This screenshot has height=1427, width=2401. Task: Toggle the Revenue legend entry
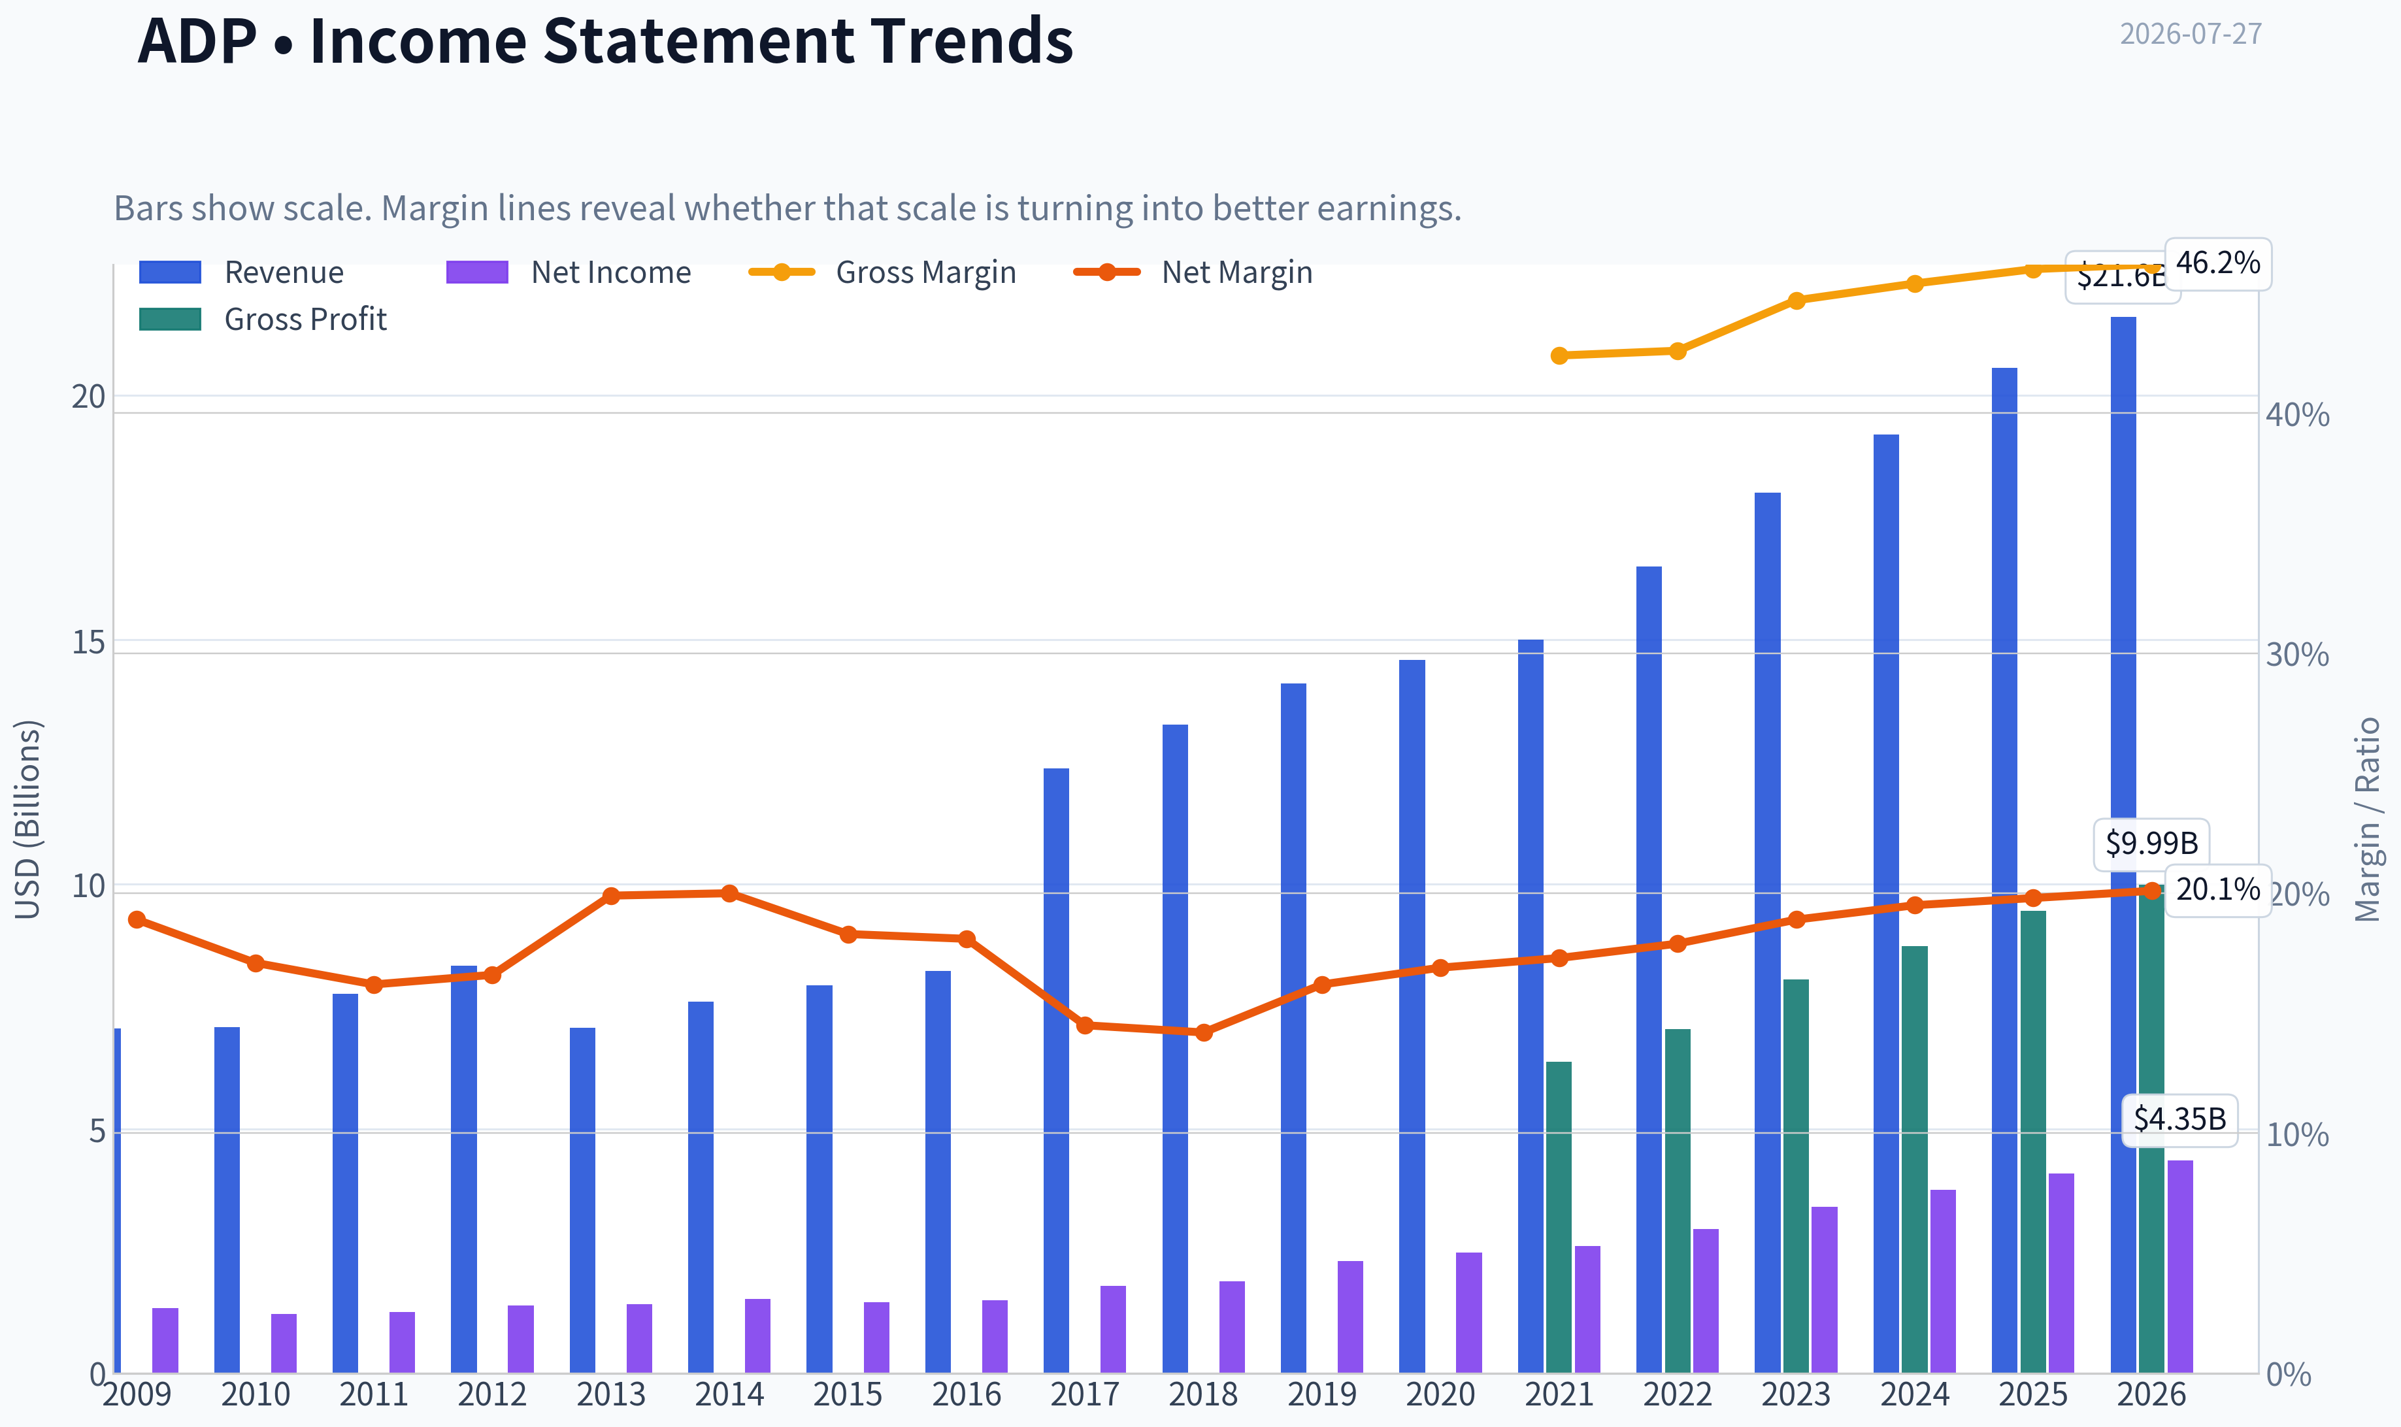pyautogui.click(x=241, y=272)
